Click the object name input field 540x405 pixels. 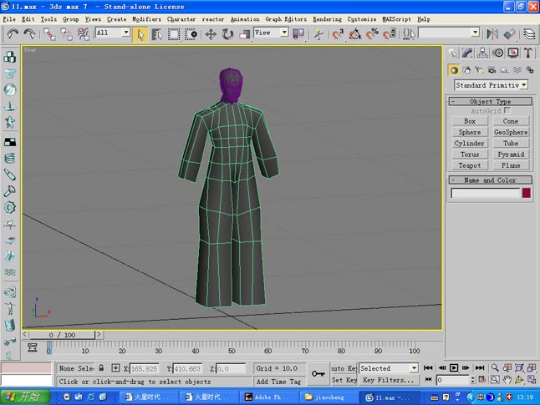[x=485, y=193]
